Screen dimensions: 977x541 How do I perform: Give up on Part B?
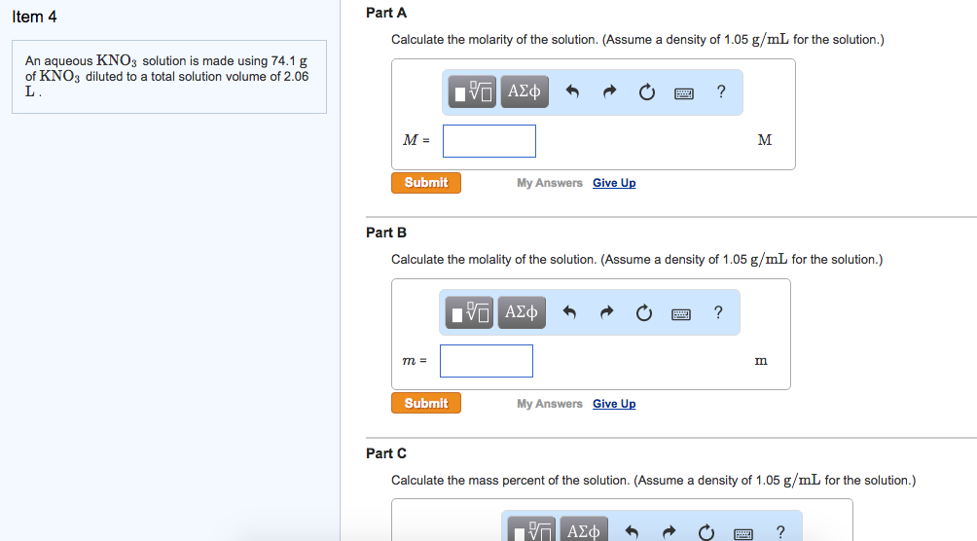[x=614, y=403]
